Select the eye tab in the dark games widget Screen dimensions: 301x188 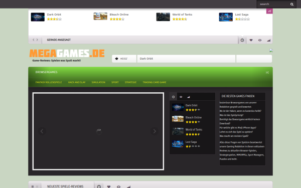click(181, 97)
